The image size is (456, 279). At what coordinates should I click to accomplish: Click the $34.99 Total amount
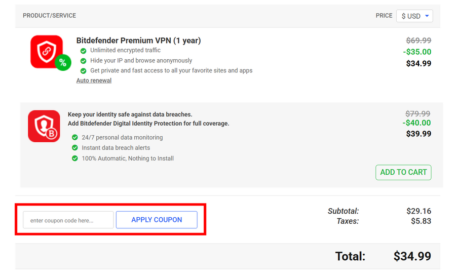[412, 256]
